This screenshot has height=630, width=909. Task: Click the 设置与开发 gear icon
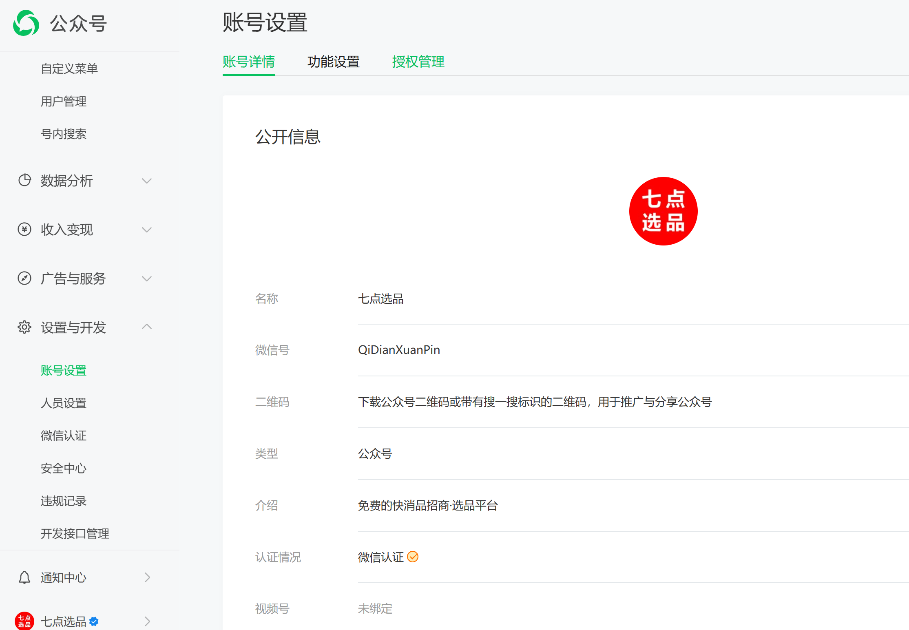coord(24,327)
